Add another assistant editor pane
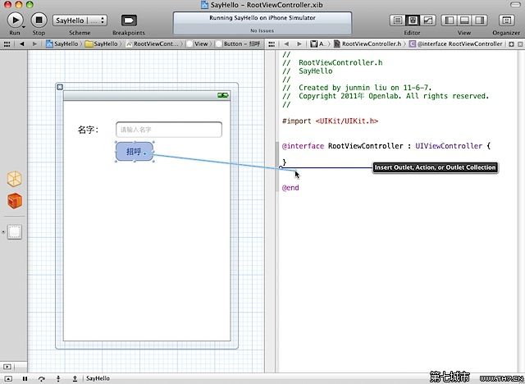 511,44
